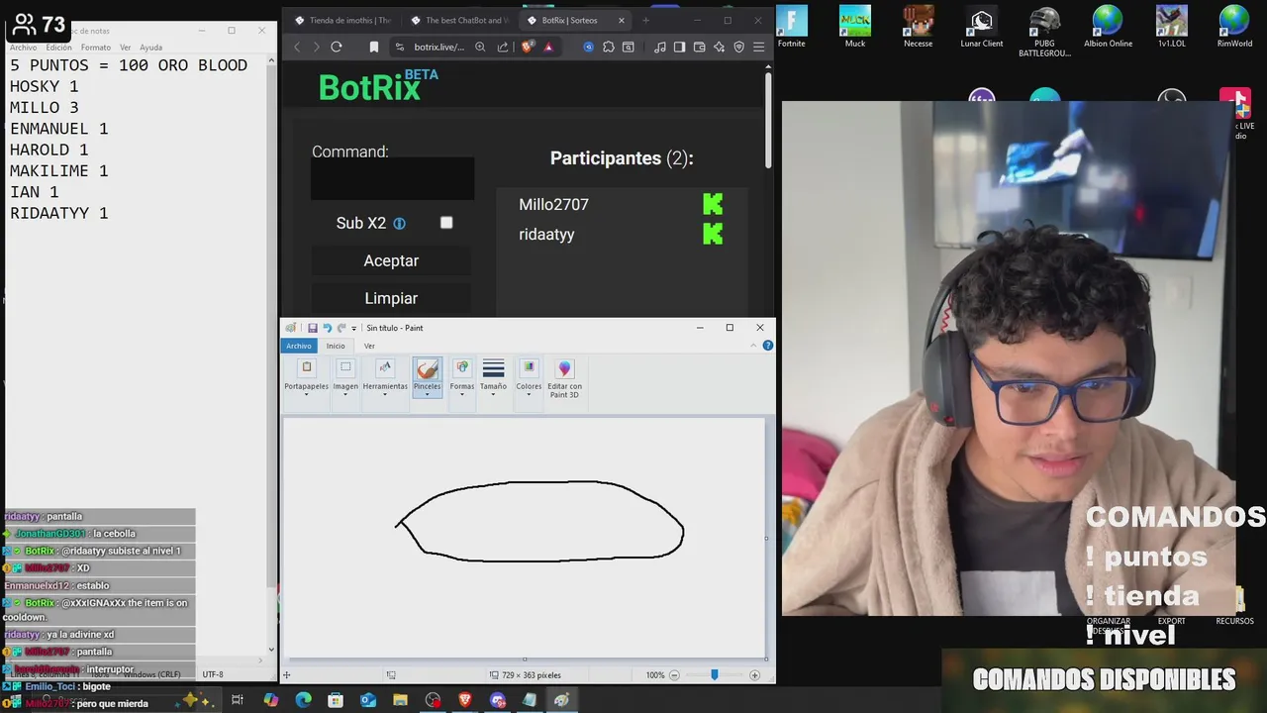This screenshot has height=713, width=1267.
Task: Share the page from address bar
Action: 503,47
